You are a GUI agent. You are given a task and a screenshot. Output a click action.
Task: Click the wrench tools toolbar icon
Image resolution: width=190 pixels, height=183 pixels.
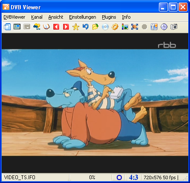[x=154, y=27]
